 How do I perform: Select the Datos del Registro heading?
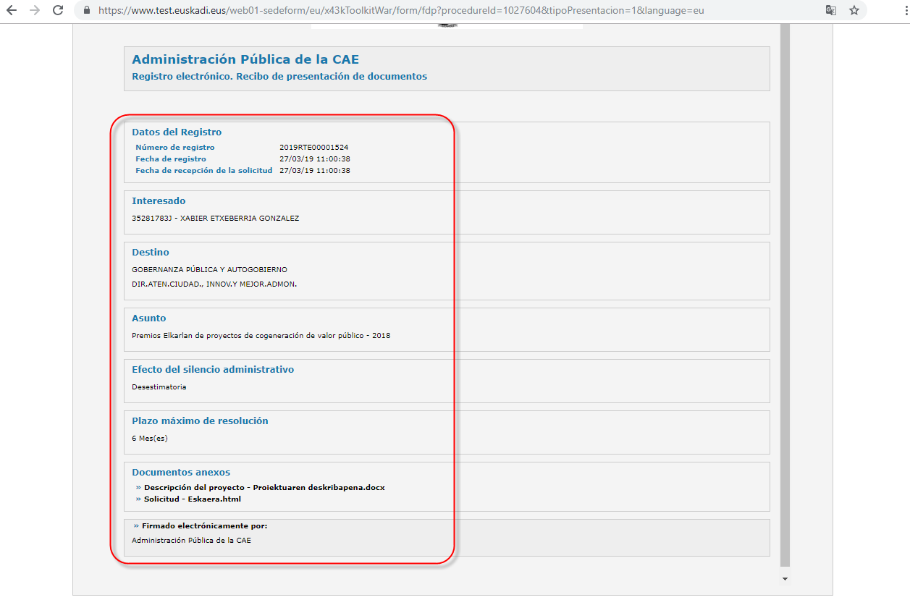[177, 132]
